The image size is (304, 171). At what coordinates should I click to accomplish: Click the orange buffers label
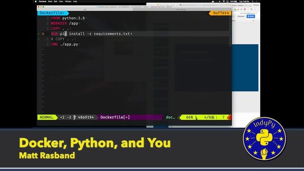[220, 13]
